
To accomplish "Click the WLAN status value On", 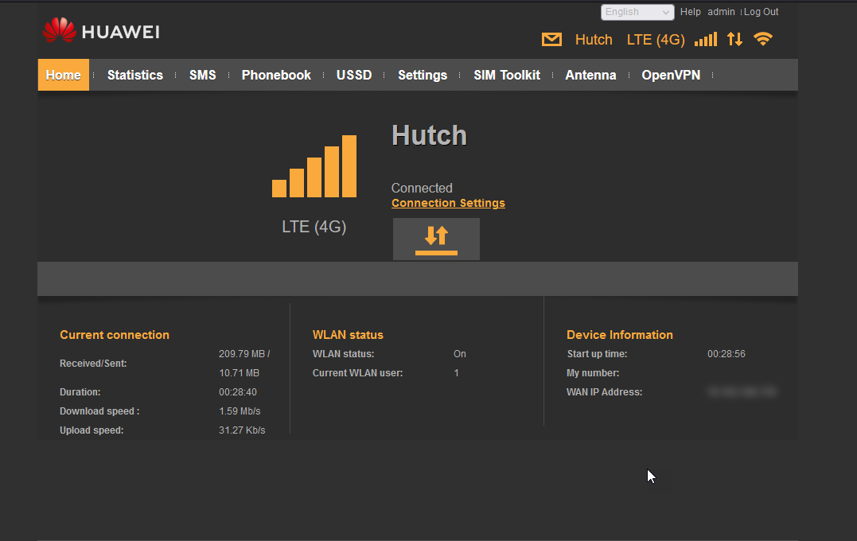I will 460,353.
